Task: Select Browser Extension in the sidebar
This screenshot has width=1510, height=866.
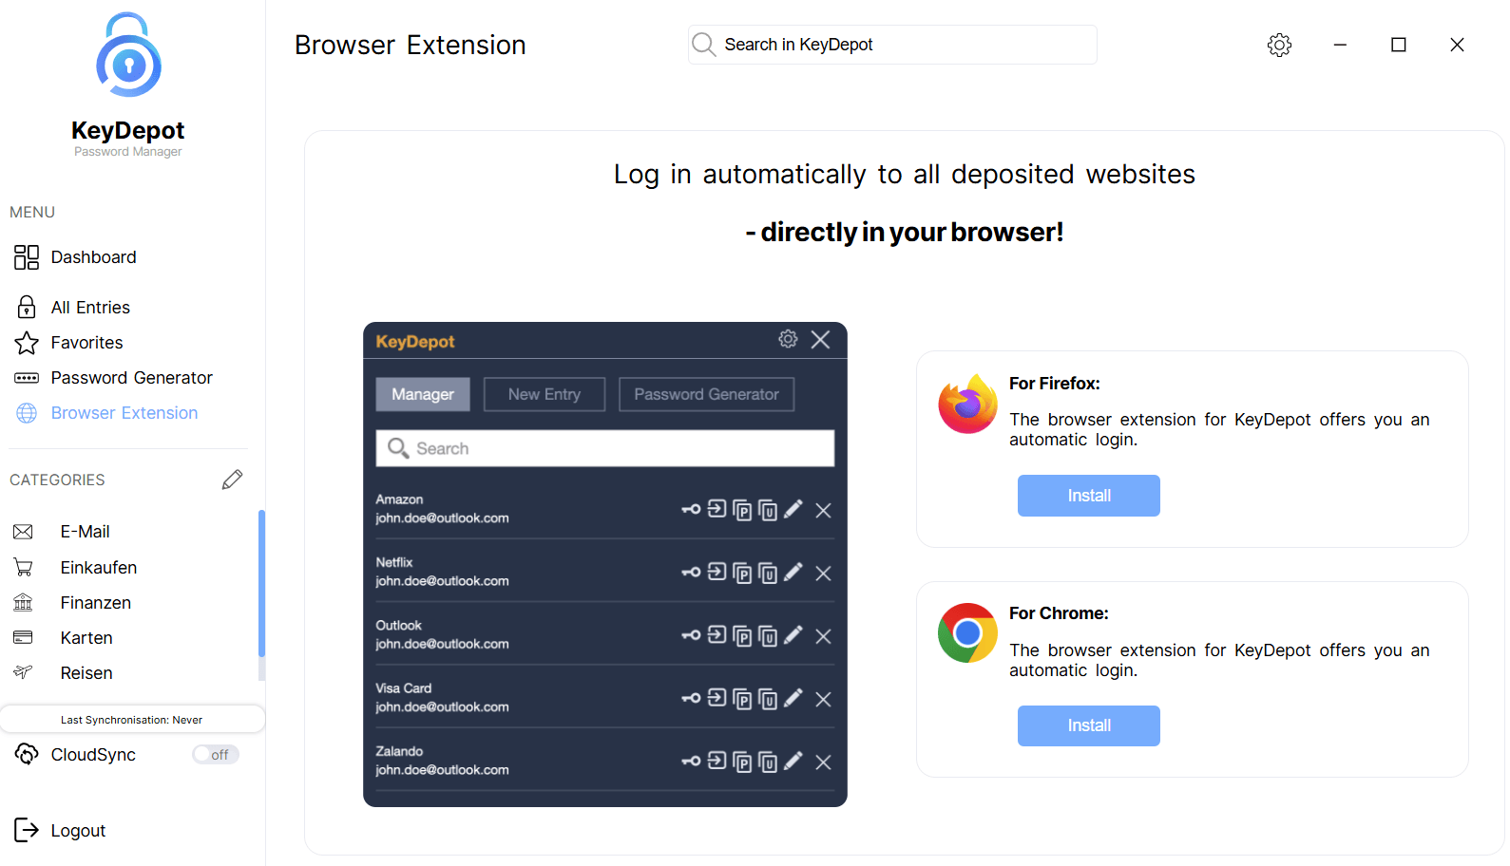Action: pyautogui.click(x=124, y=413)
